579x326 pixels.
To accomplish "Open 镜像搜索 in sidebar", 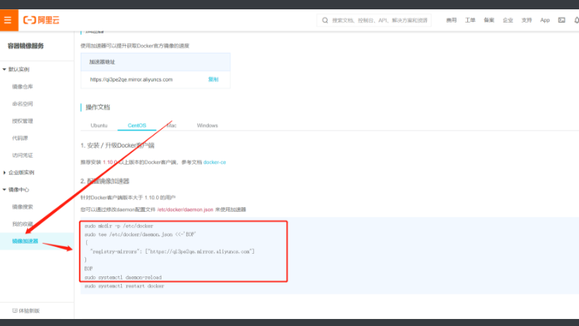I will [23, 206].
